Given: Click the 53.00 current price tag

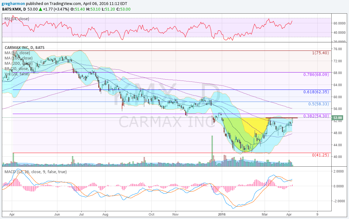Looking at the screenshot, I should 338,118.
